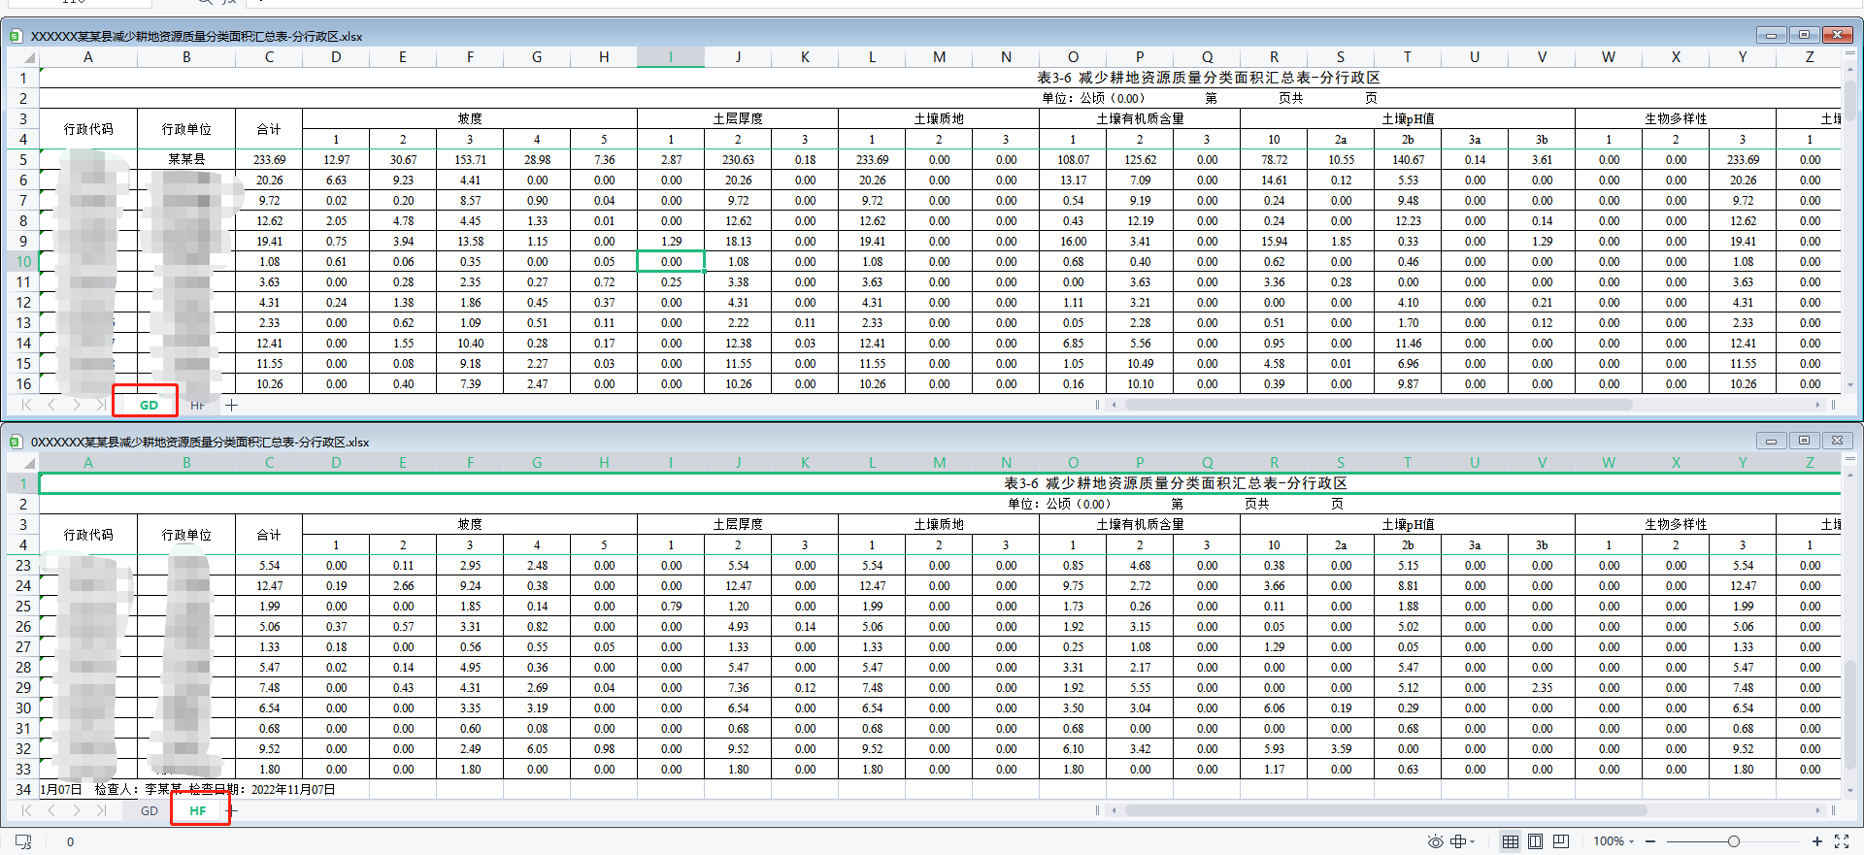Click the title cell 表3-6 in the bottom window
The height and width of the screenshot is (855, 1864).
(x=1175, y=483)
